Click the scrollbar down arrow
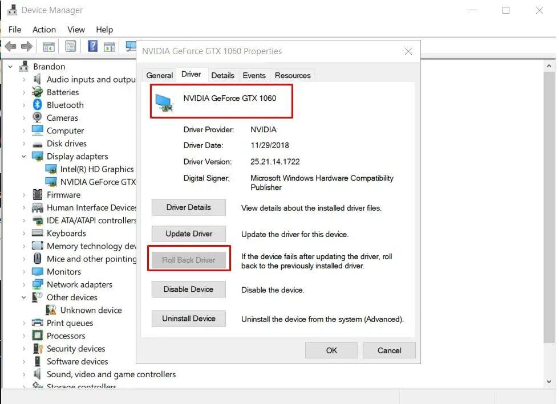Viewport: 559px width, 404px height. (549, 382)
